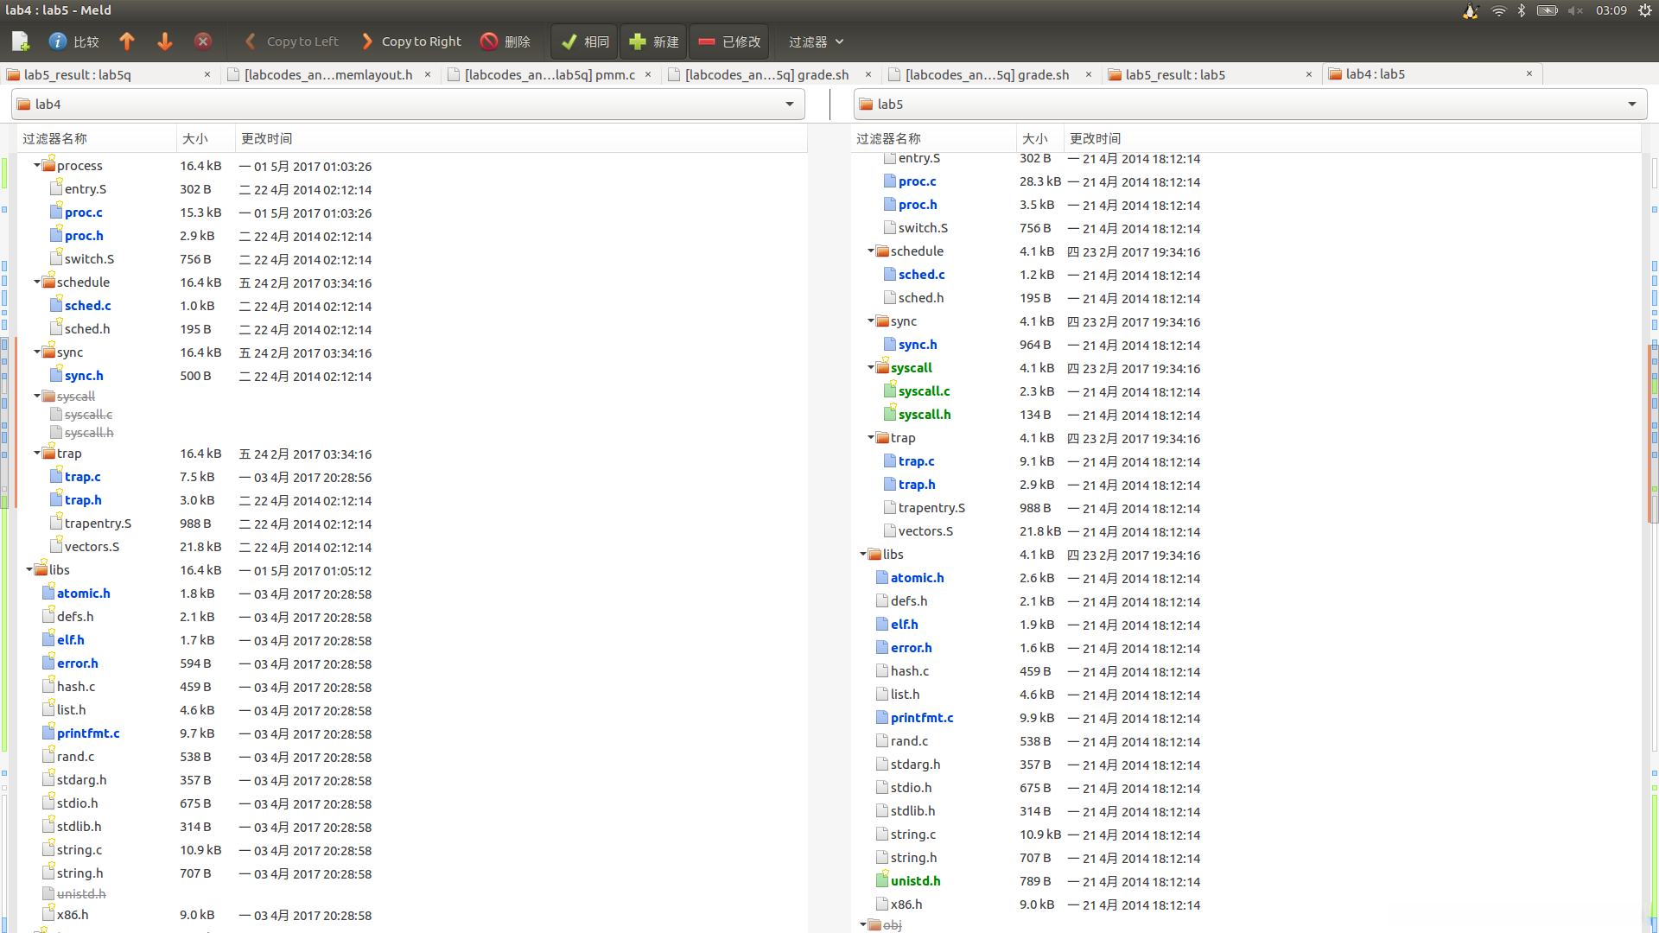Open the lab4 folder path dropdown
The height and width of the screenshot is (933, 1659).
789,105
